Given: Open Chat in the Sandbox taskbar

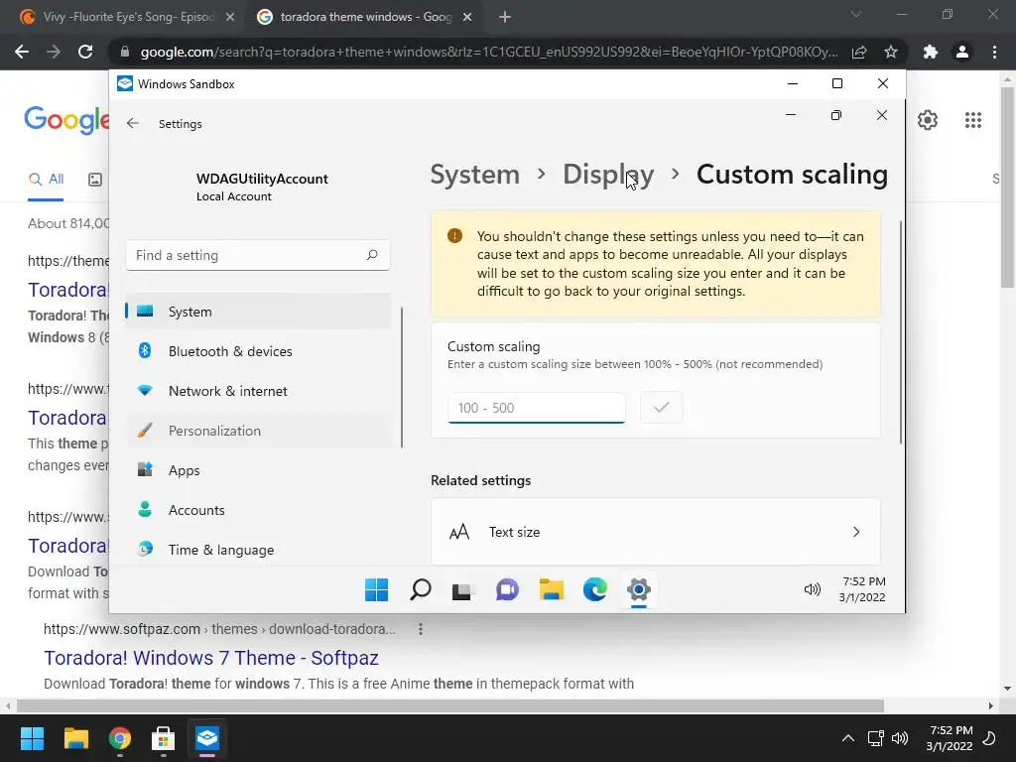Looking at the screenshot, I should (x=507, y=589).
